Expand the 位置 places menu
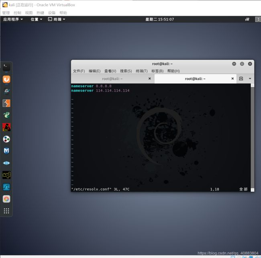261x258 pixels. click(x=36, y=19)
